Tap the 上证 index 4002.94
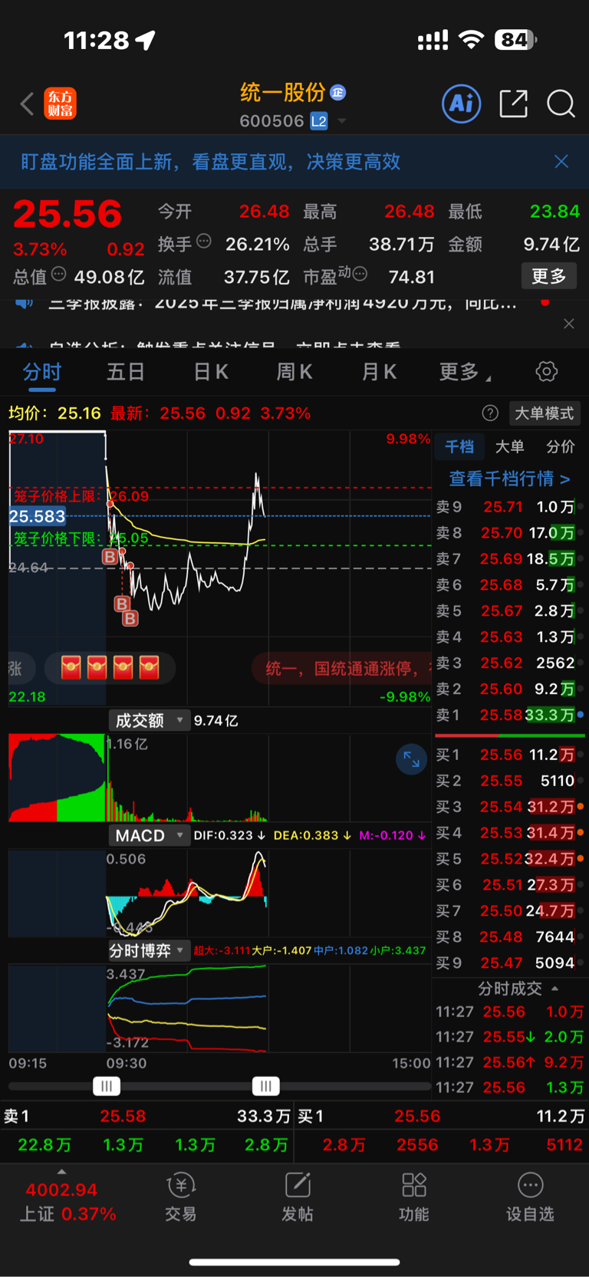Viewport: 589px width, 1277px height. pos(61,1190)
